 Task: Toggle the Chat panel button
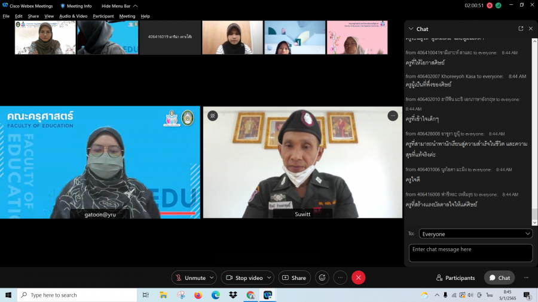499,278
